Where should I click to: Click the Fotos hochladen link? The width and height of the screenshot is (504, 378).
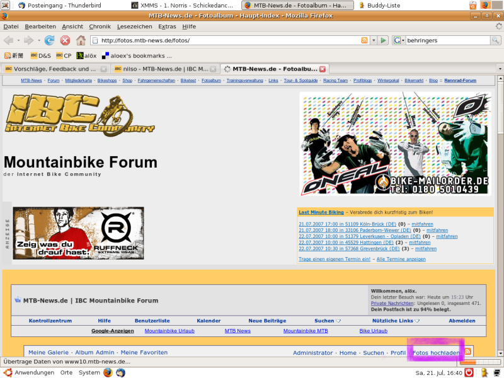(436, 353)
